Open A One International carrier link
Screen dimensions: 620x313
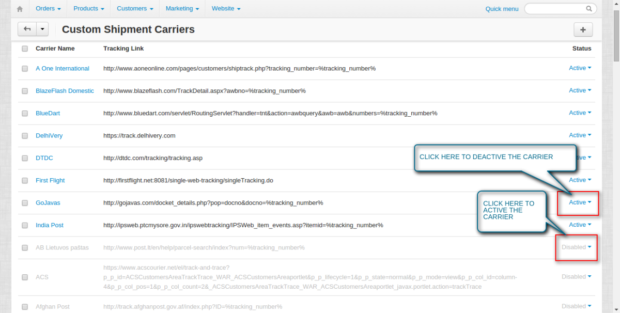click(x=62, y=68)
